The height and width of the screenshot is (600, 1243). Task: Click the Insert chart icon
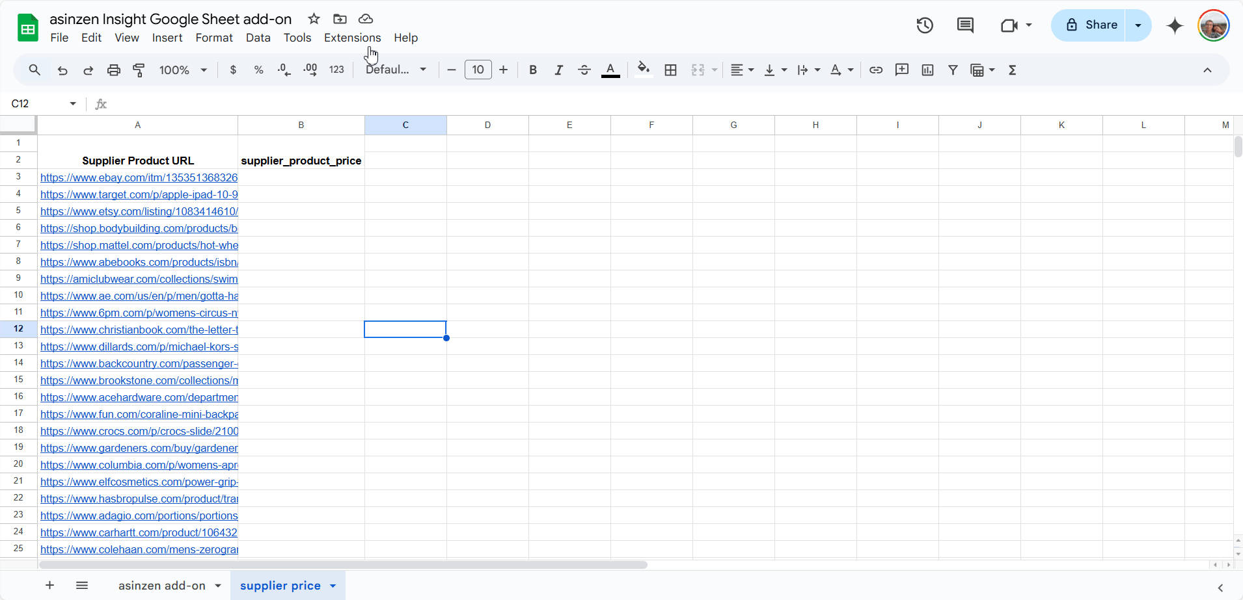927,70
